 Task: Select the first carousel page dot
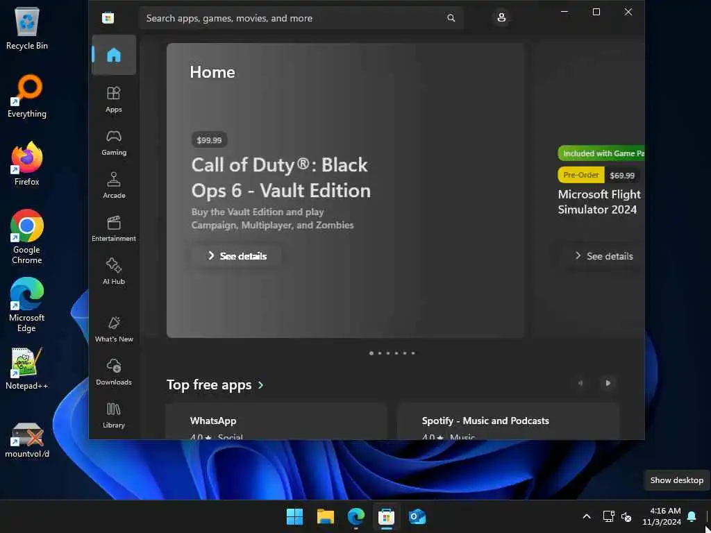tap(371, 353)
